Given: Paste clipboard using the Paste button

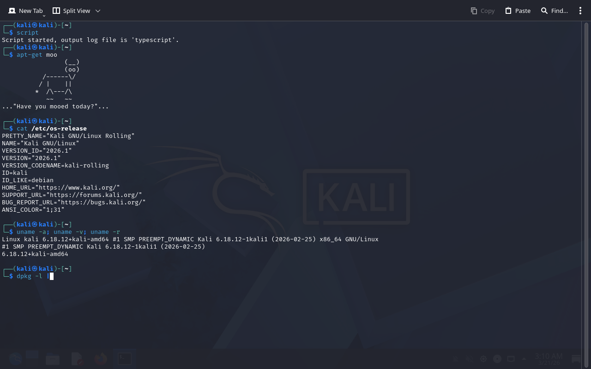Looking at the screenshot, I should 518,11.
